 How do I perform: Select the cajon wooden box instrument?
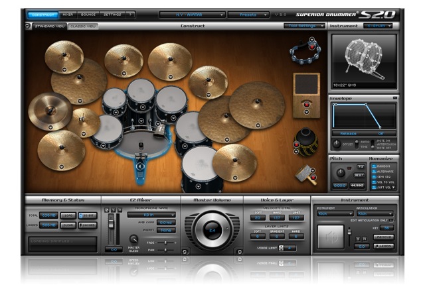[x=306, y=95]
